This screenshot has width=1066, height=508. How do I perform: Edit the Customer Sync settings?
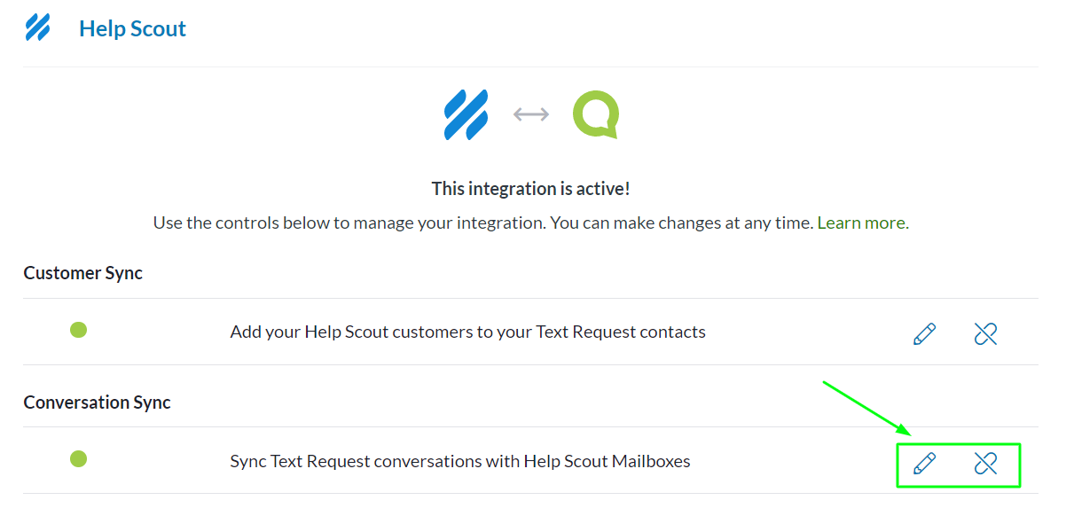pyautogui.click(x=924, y=334)
